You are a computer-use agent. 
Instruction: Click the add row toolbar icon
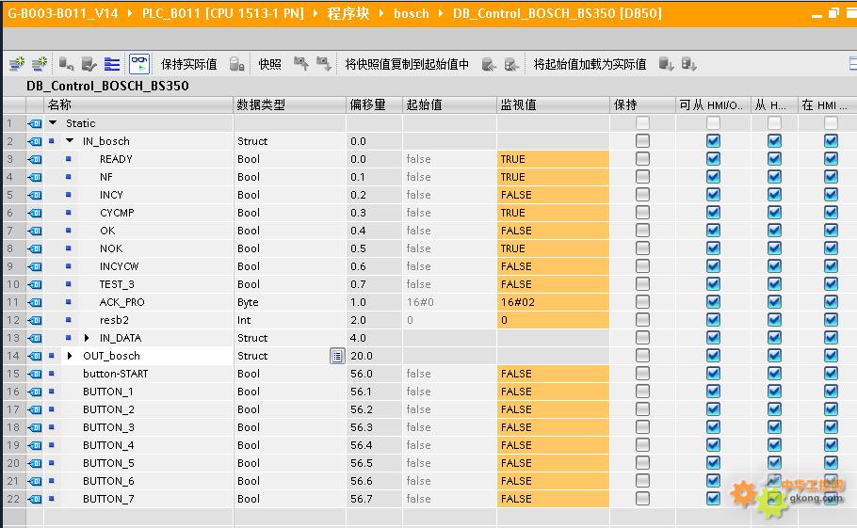(x=39, y=64)
